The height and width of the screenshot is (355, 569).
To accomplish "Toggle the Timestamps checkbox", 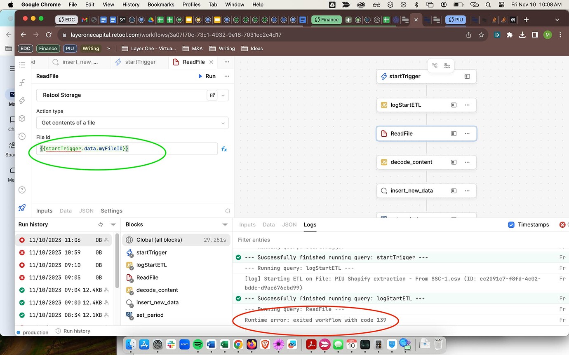I will [x=511, y=224].
